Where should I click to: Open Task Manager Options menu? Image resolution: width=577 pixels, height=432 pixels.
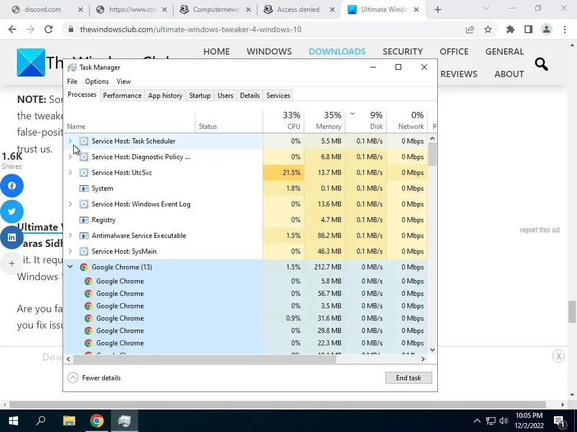tap(97, 82)
